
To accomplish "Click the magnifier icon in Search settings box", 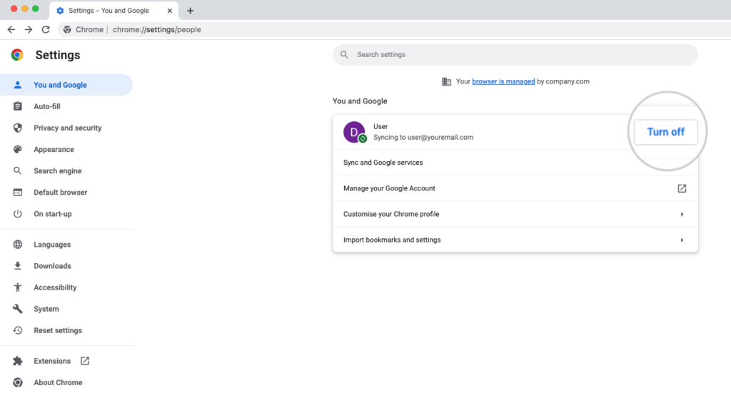I will point(344,54).
